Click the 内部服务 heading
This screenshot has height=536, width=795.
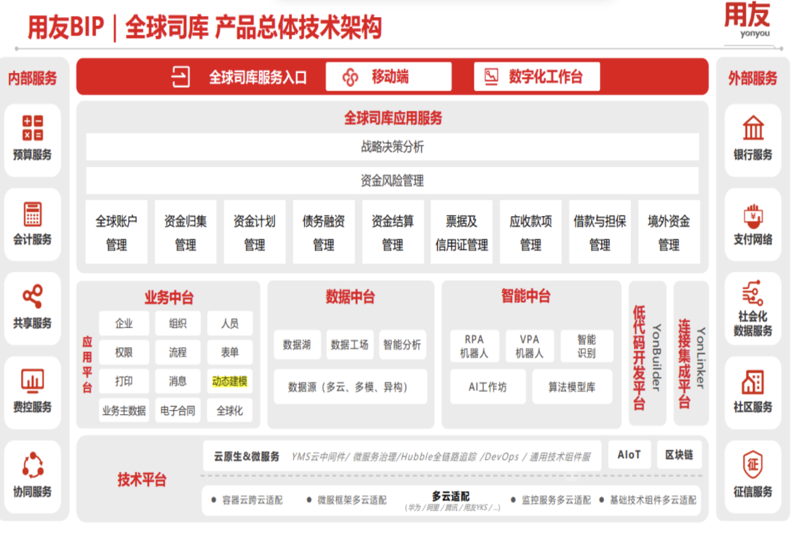click(33, 78)
